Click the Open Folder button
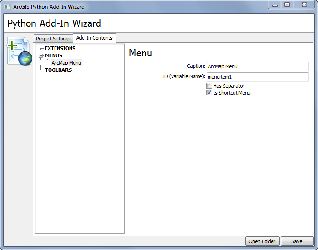 coord(262,241)
